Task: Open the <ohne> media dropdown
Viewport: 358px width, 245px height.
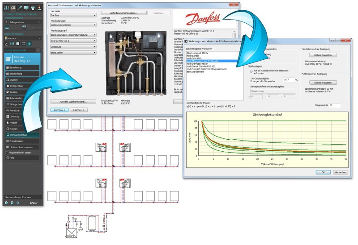Action: (x=23, y=38)
